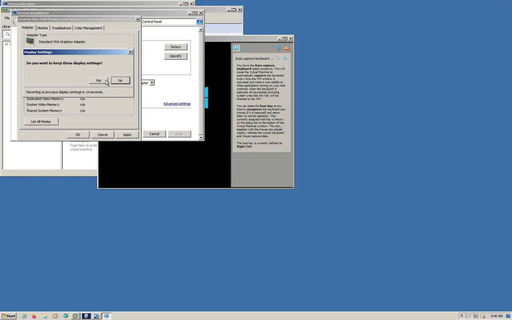This screenshot has width=512, height=320.
Task: Show hidden system tray icons
Action: [462, 316]
